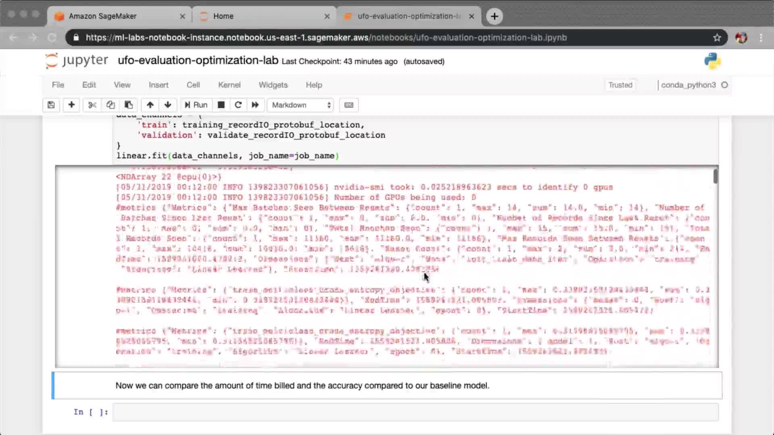
Task: Open the Kernel menu
Action: (229, 85)
